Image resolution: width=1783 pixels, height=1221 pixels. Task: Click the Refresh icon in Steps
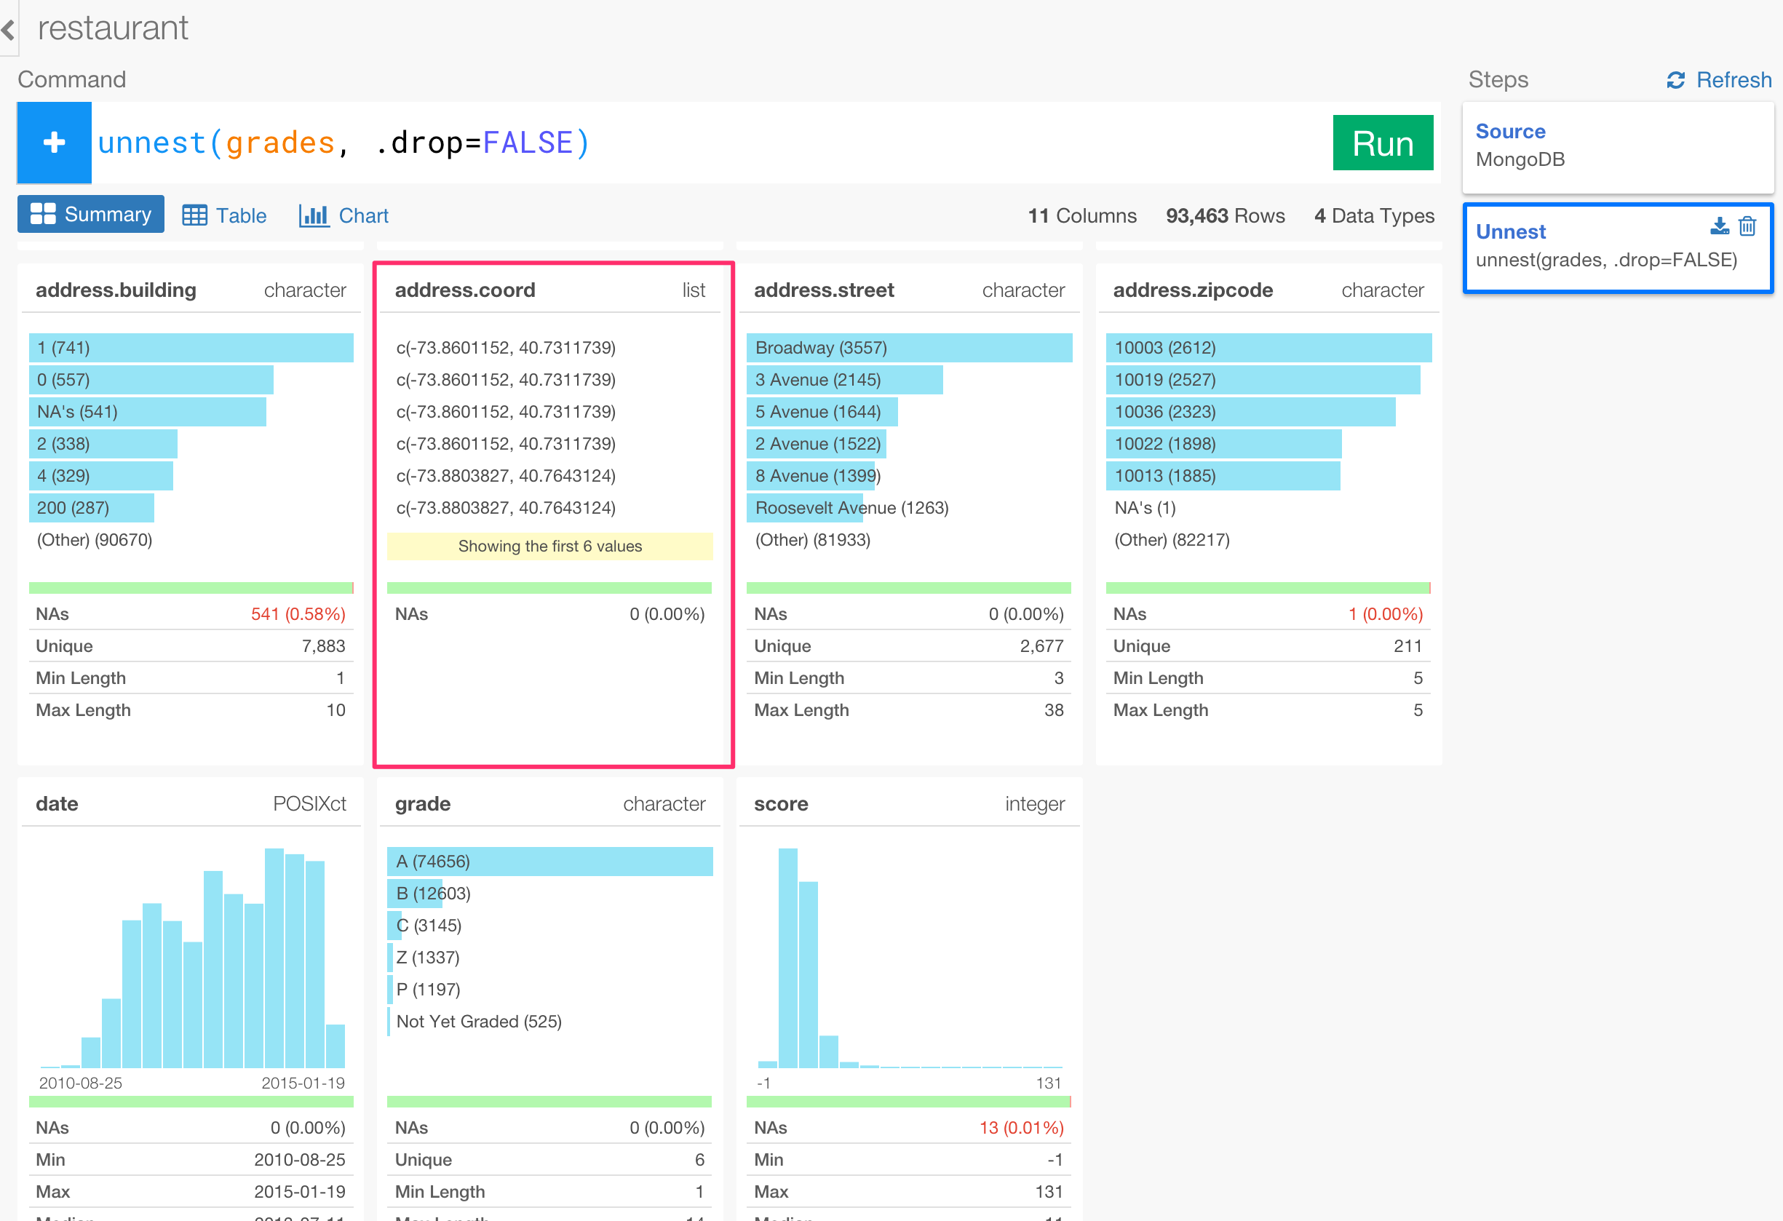click(1675, 80)
